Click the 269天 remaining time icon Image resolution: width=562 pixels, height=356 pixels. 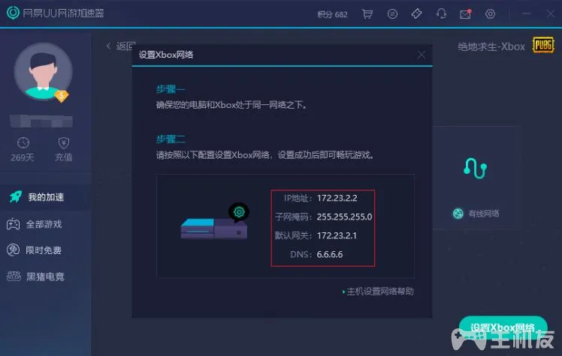[23, 142]
